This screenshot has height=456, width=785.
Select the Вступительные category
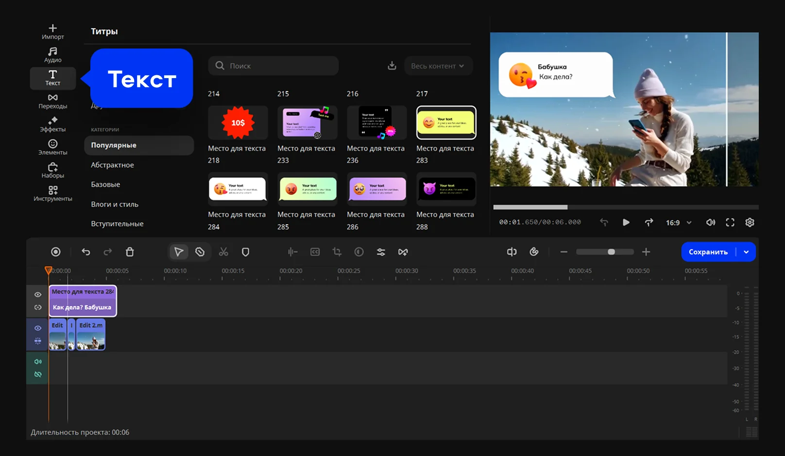click(x=117, y=224)
